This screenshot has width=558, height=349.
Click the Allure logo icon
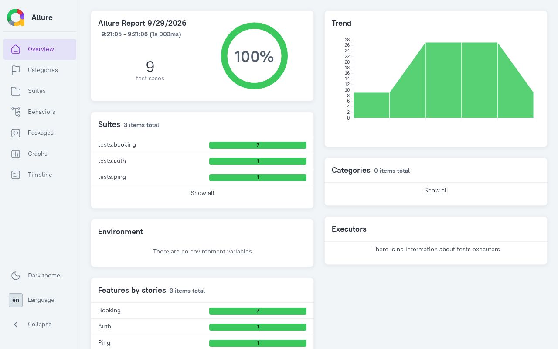pyautogui.click(x=16, y=17)
